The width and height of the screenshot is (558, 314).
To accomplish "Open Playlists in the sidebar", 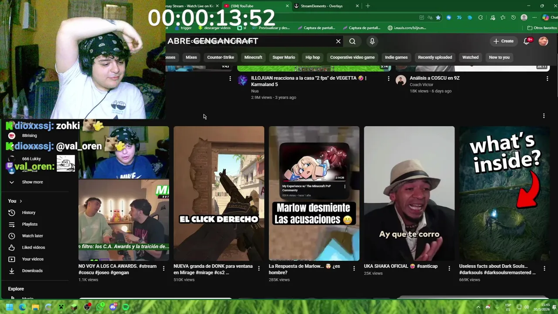I will click(30, 224).
